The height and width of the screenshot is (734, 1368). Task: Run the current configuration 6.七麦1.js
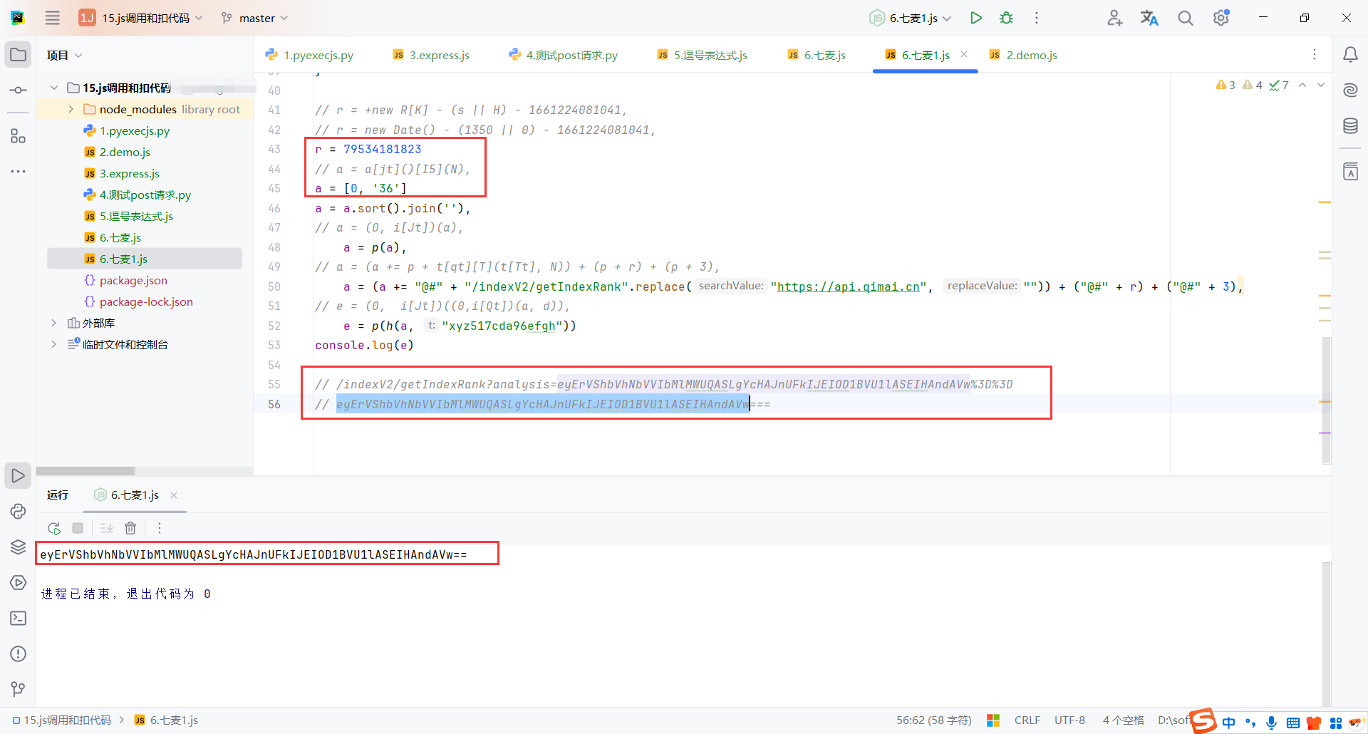coord(976,18)
